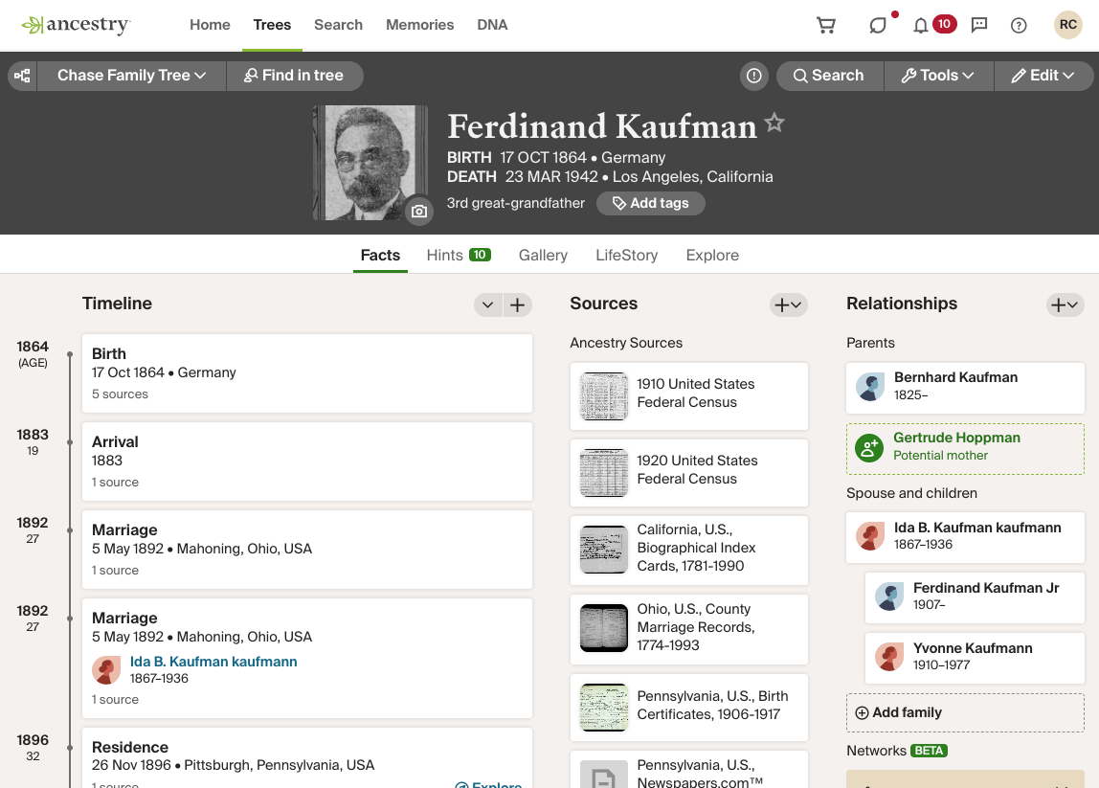Open Ida B. Kaufman's profile link
The width and height of the screenshot is (1099, 788).
point(213,661)
